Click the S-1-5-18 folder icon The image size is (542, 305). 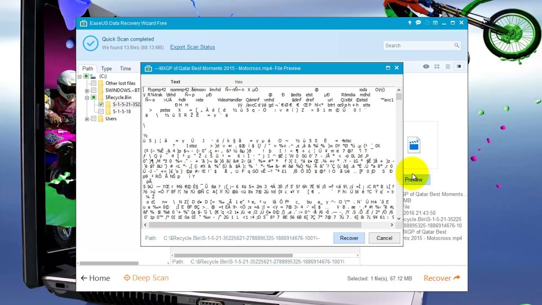108,111
